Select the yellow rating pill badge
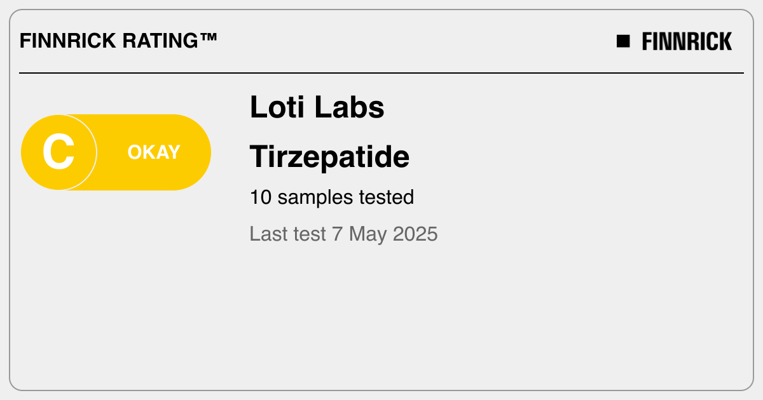Screen dimensions: 763x400 (116, 152)
